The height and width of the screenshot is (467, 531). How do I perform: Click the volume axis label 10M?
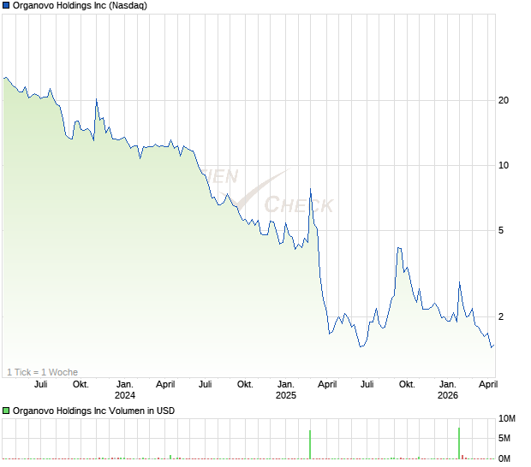(x=507, y=418)
